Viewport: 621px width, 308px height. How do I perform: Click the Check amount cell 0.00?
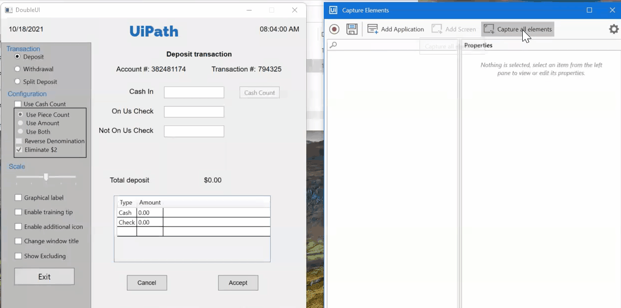tap(150, 222)
